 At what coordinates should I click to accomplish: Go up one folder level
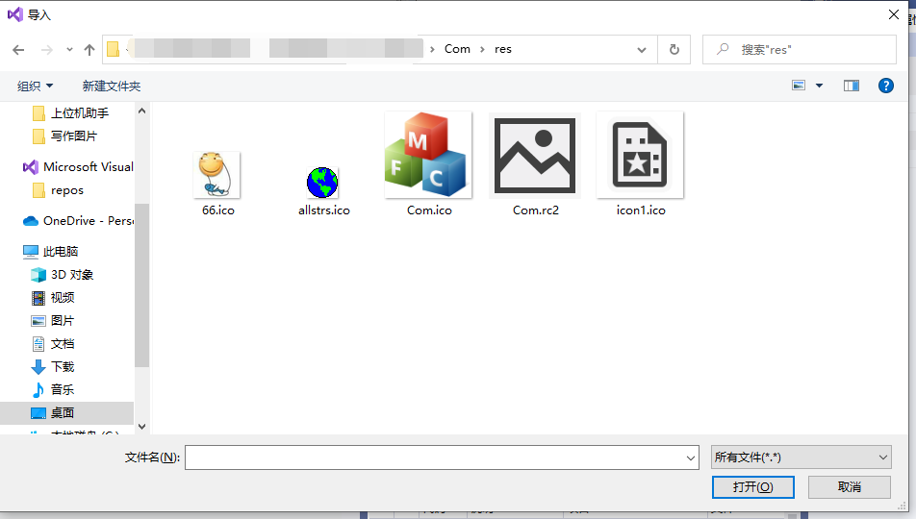(x=89, y=50)
